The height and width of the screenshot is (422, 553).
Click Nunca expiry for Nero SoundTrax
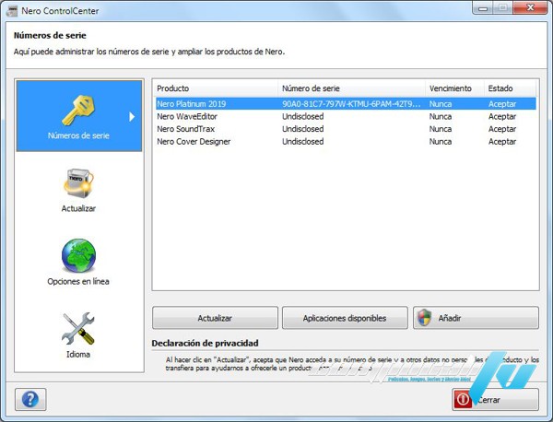pyautogui.click(x=441, y=129)
